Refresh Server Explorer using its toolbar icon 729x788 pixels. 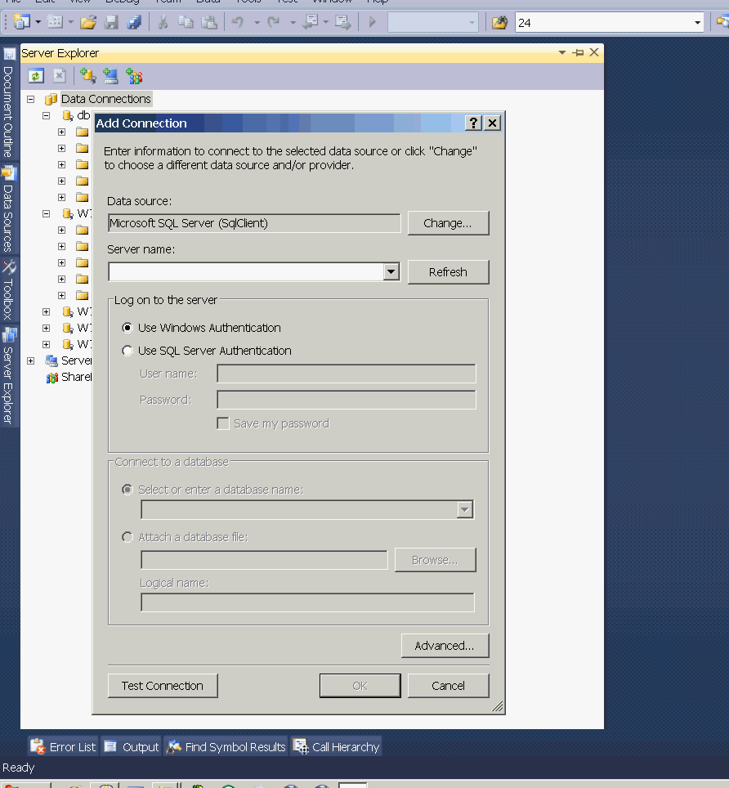(x=36, y=76)
